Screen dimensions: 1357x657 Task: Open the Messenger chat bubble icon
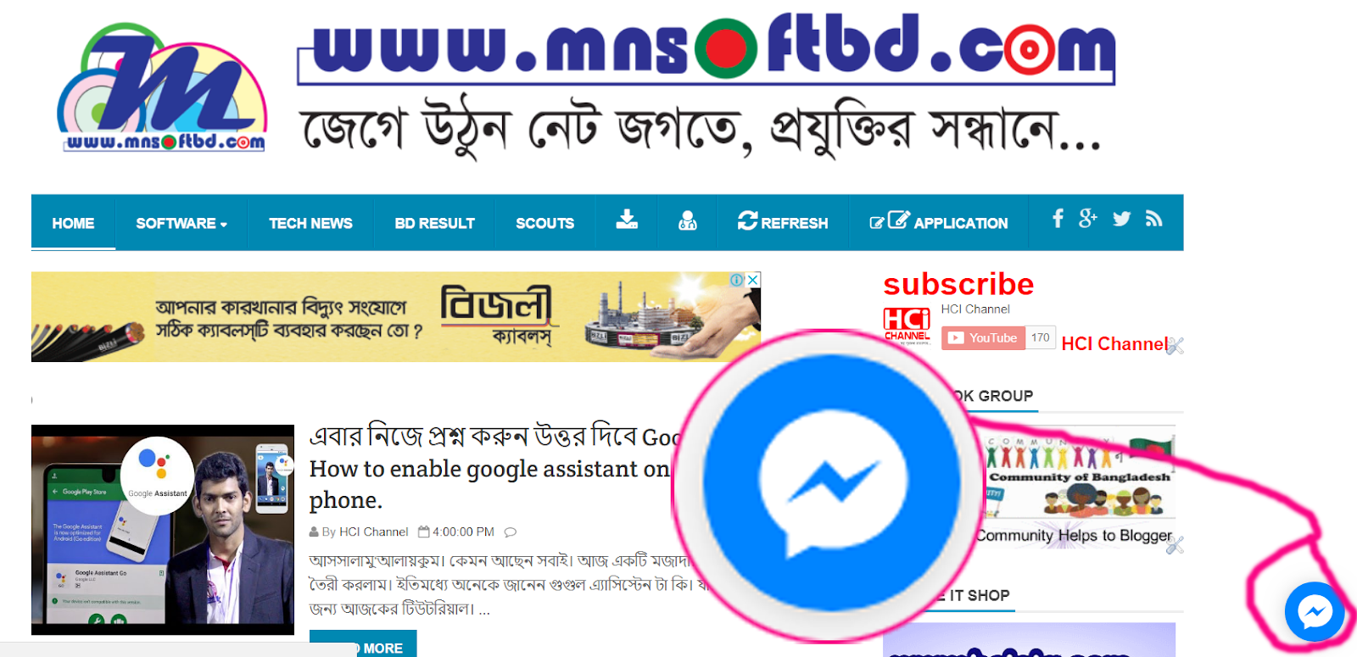coord(1315,611)
